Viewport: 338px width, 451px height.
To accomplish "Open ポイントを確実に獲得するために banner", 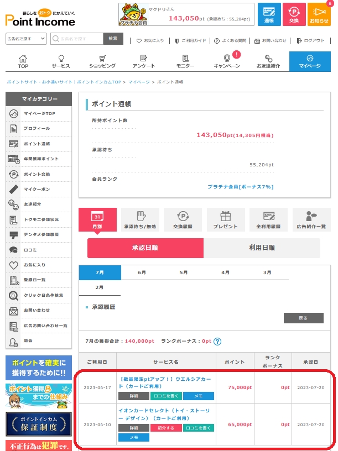I will 39,368.
